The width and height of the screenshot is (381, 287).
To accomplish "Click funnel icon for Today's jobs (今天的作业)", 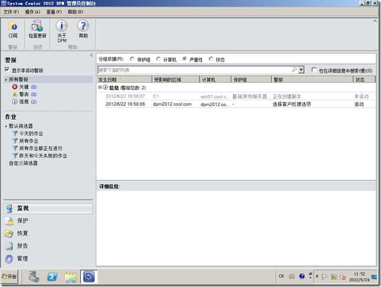I will [15, 133].
